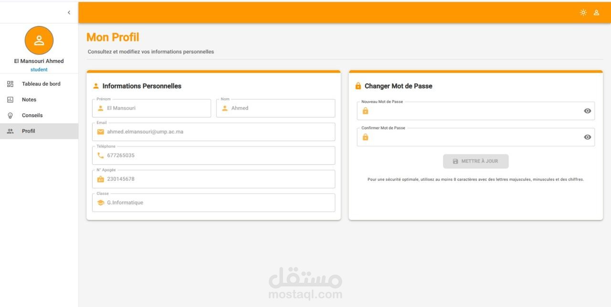611x307 pixels.
Task: Click the Nom field containing Ahmed
Action: [275, 108]
